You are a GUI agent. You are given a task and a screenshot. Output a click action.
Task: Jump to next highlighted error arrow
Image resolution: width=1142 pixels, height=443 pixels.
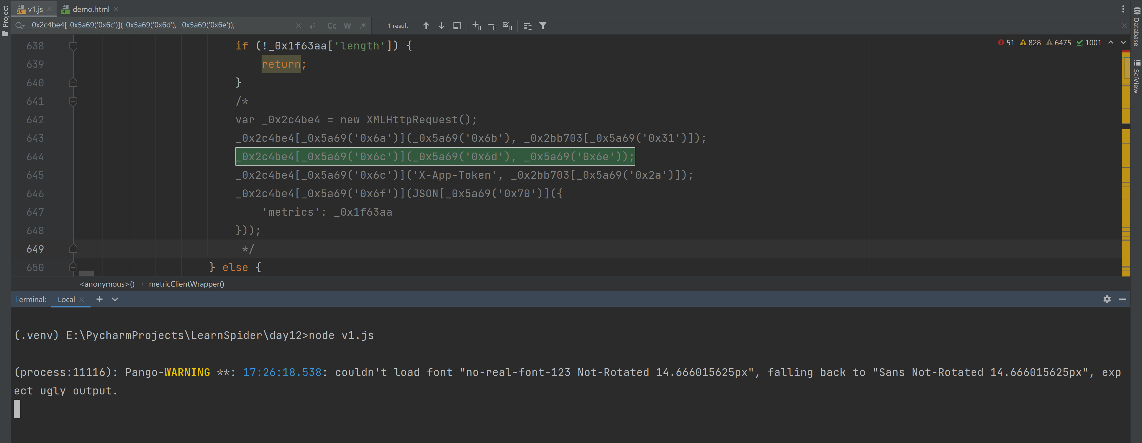click(1124, 43)
